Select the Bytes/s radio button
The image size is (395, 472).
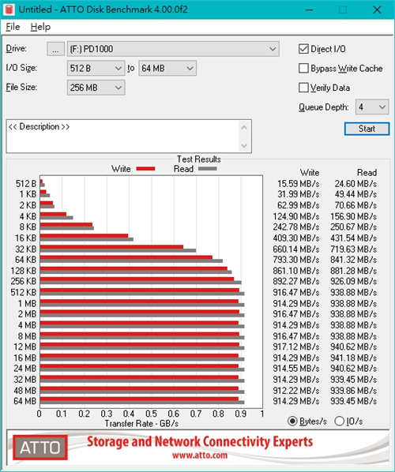(x=292, y=421)
